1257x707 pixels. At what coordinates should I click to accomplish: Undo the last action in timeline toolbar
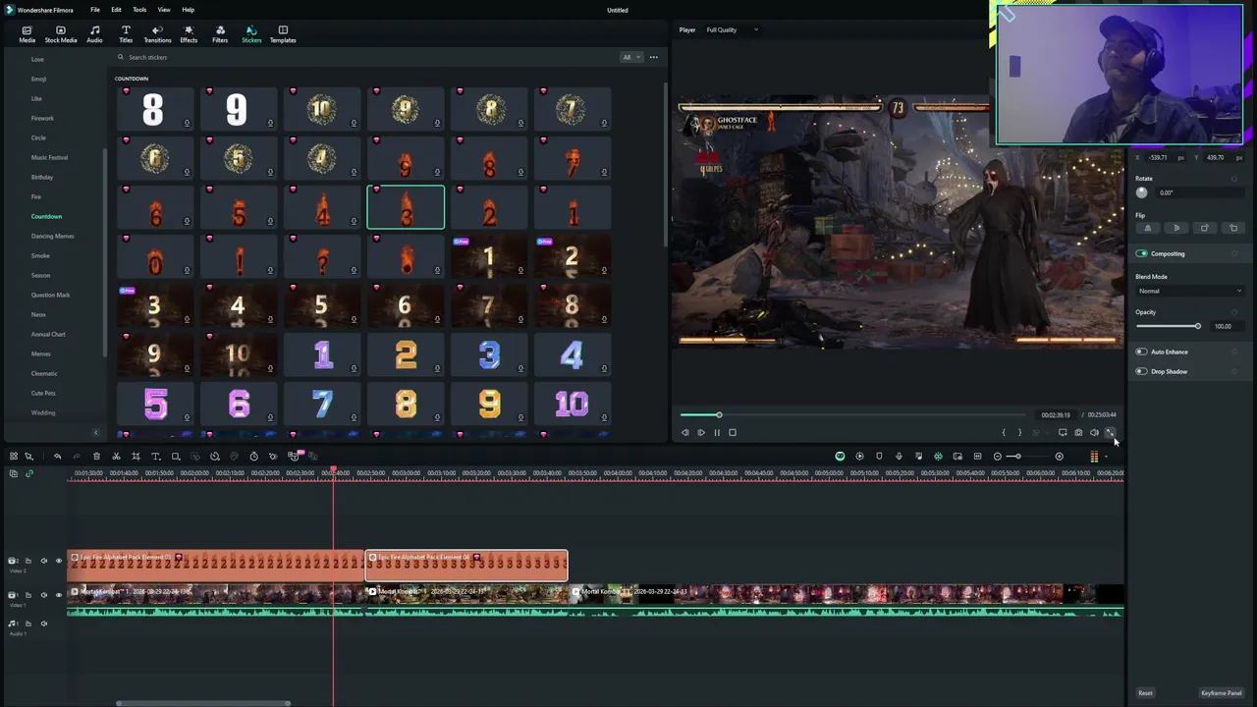click(57, 457)
